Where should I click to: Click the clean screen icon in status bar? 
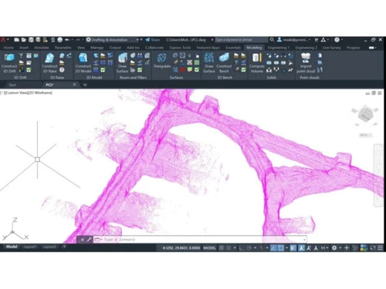(x=373, y=248)
